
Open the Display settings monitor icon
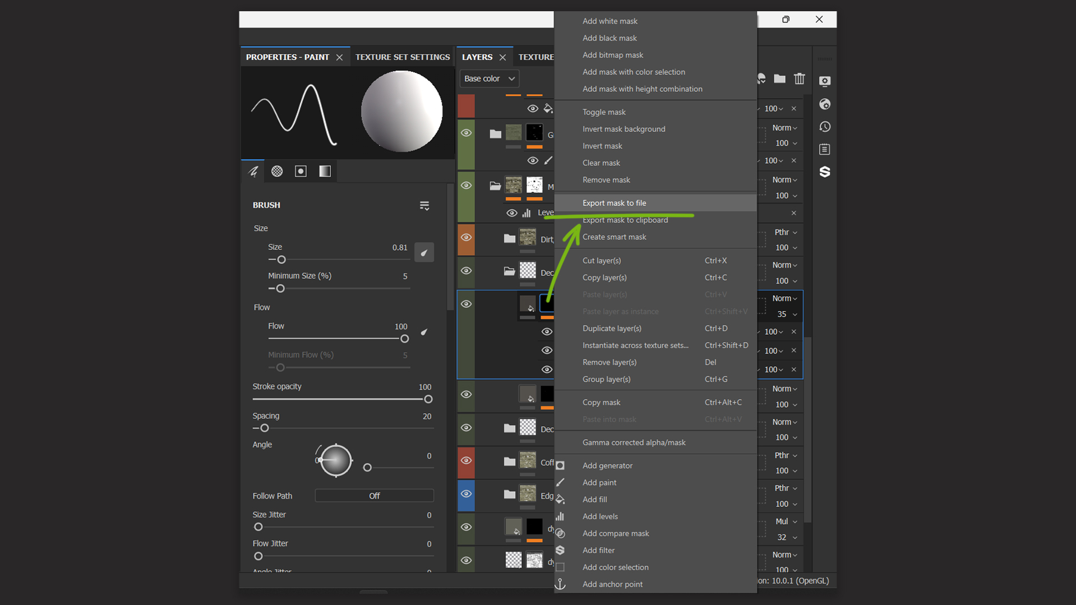click(x=824, y=81)
